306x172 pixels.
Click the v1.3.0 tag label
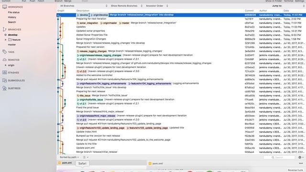point(82,71)
